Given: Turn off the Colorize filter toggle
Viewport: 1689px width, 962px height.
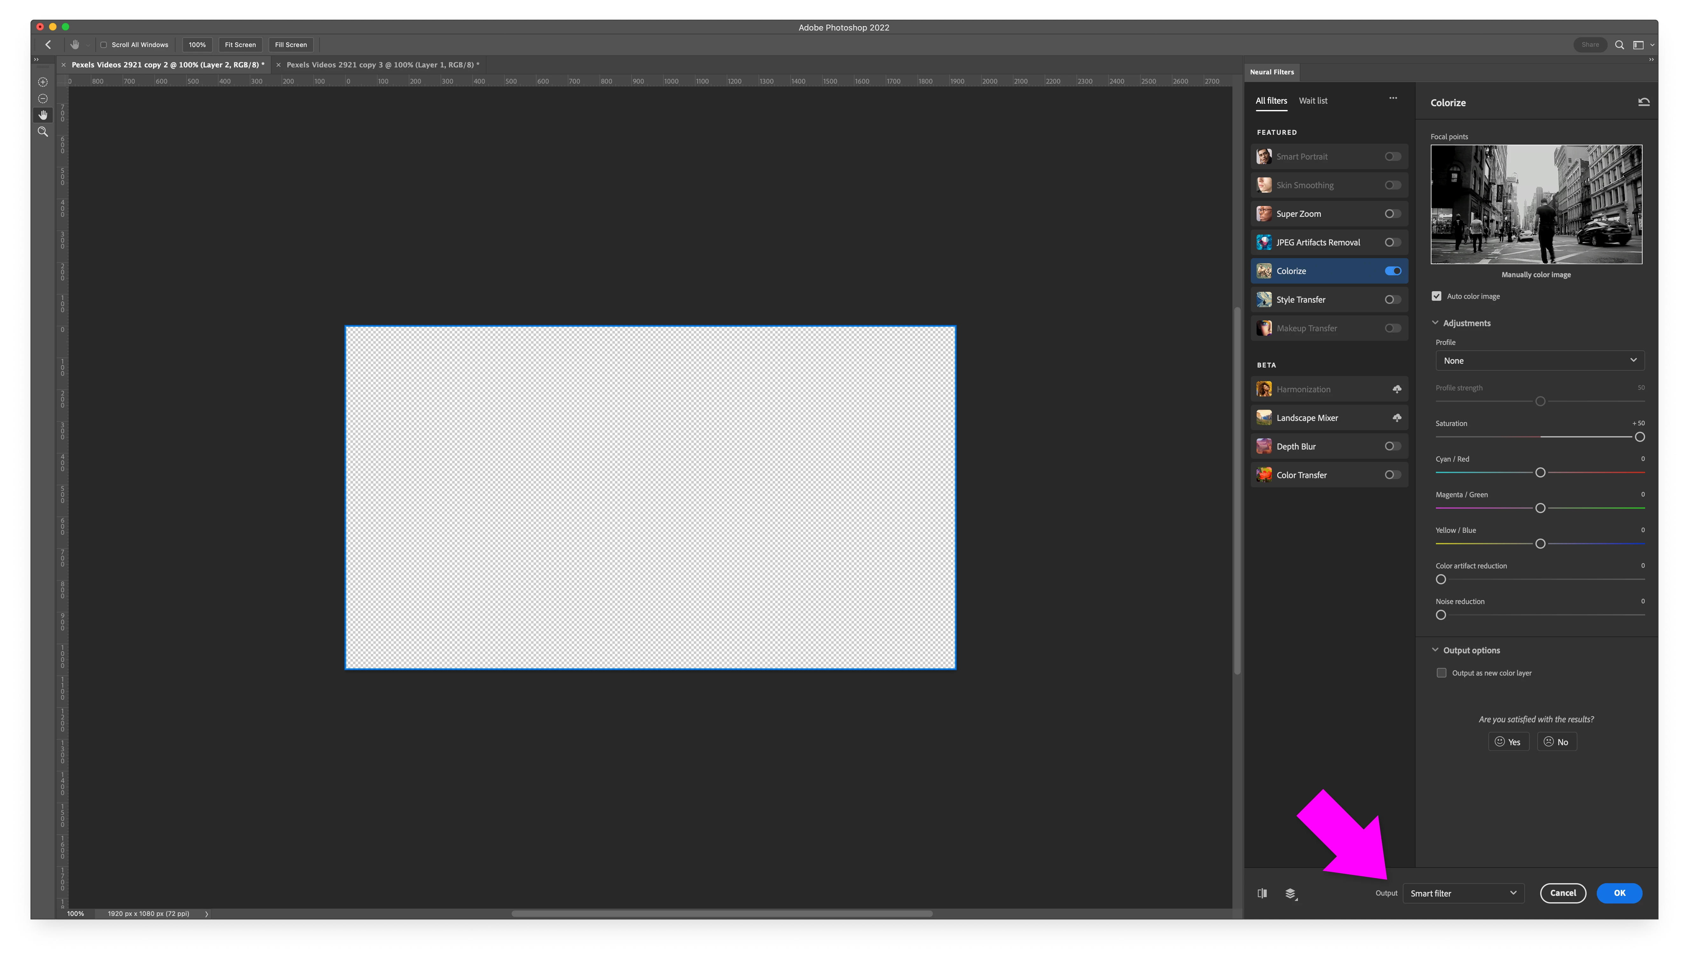Looking at the screenshot, I should click(1393, 271).
